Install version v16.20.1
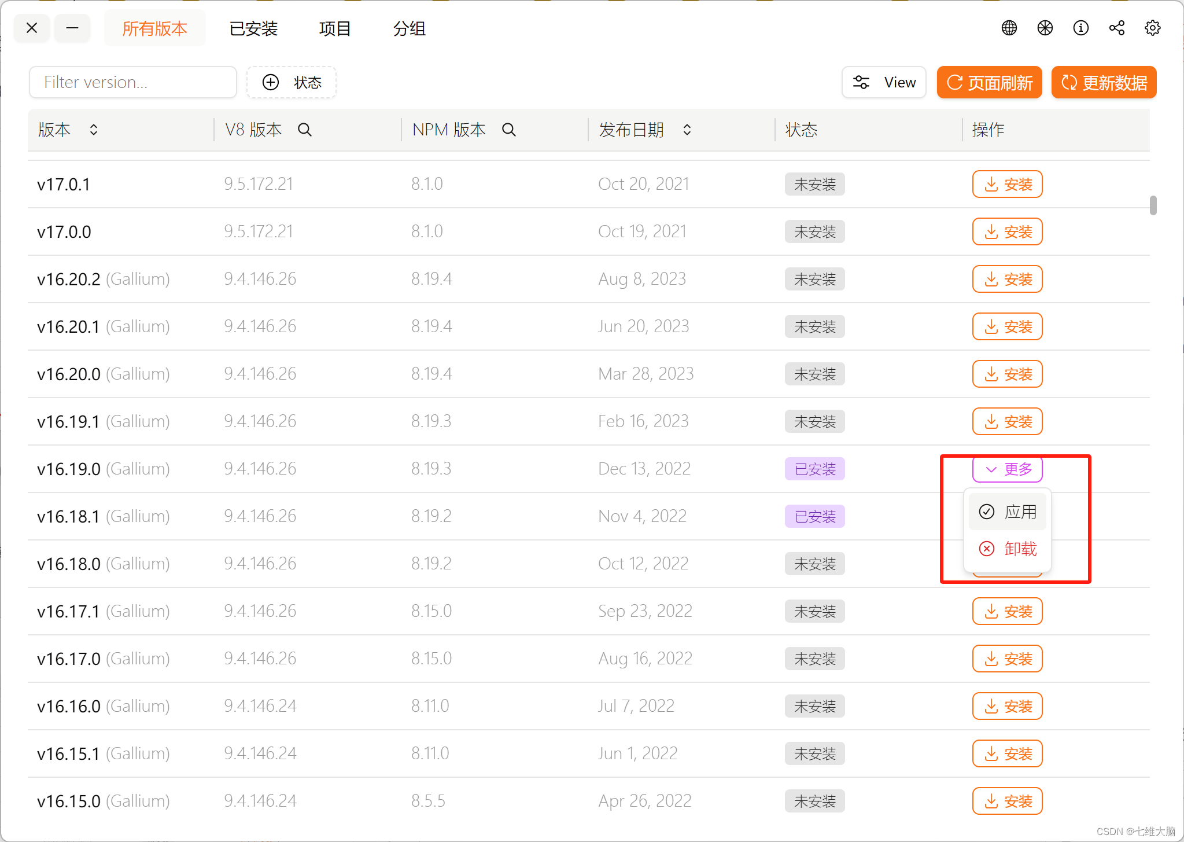The width and height of the screenshot is (1184, 842). tap(1007, 326)
